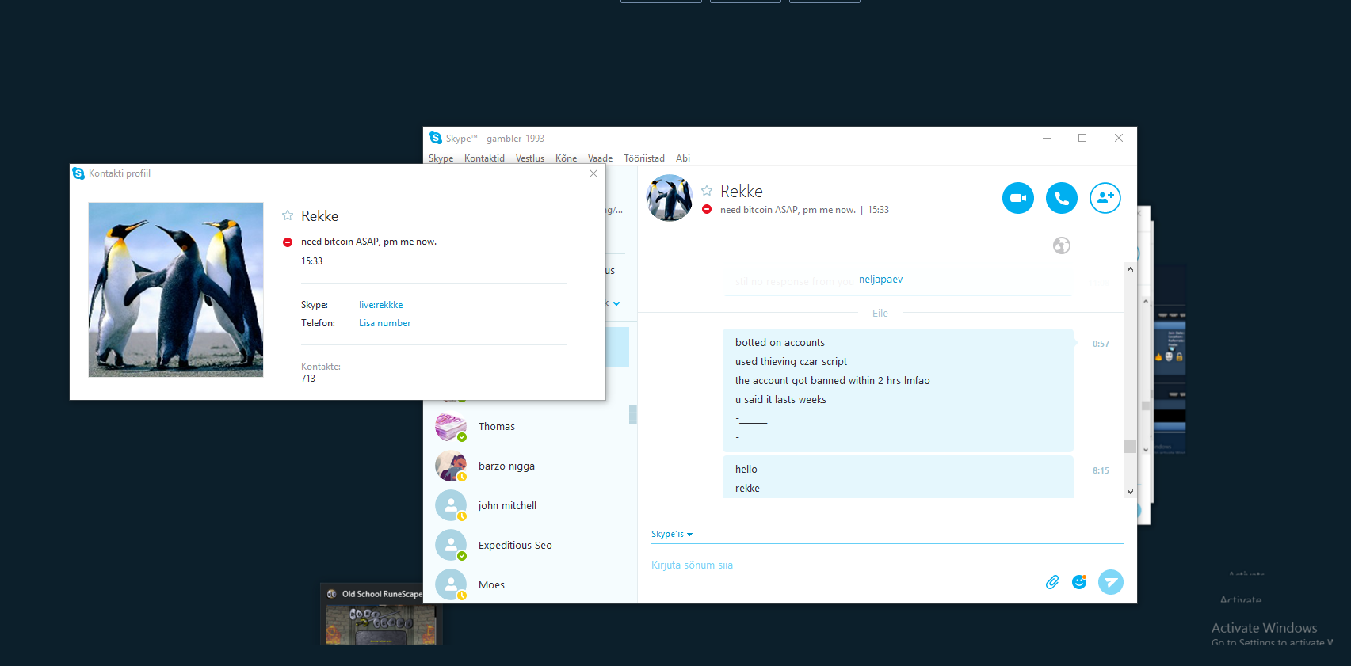Click the chat scrollbar thumb
This screenshot has height=666, width=1351.
1130,446
